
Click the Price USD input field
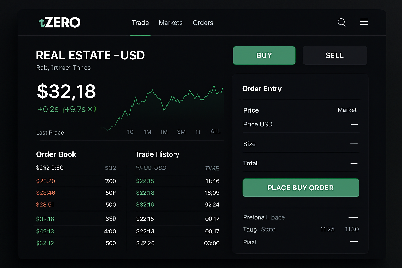pos(301,124)
